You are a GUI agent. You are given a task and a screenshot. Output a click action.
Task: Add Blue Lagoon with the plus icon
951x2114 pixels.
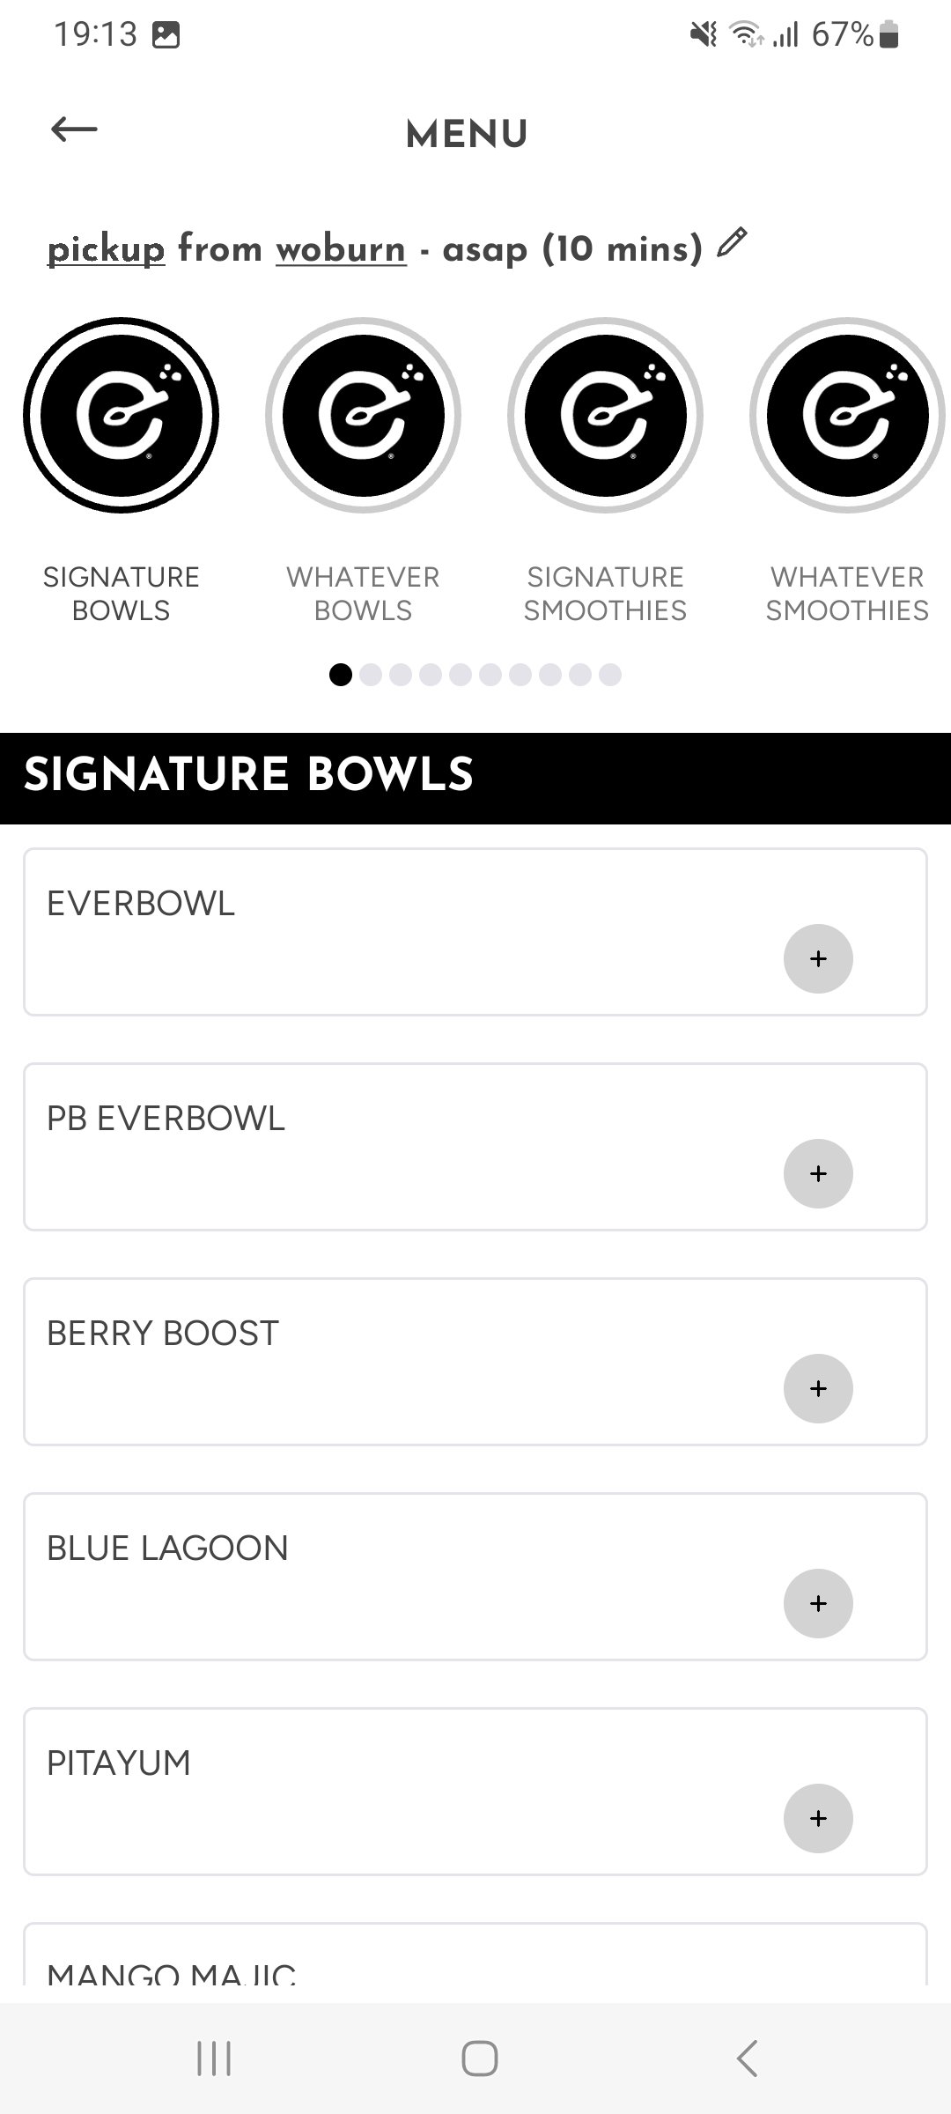point(818,1603)
